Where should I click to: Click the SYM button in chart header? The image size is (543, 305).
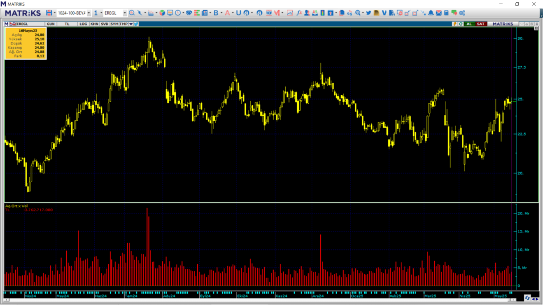click(114, 24)
